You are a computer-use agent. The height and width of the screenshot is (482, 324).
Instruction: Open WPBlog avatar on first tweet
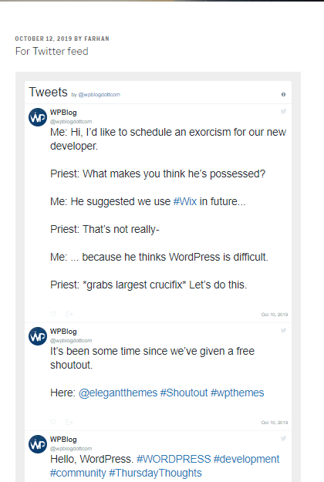click(38, 117)
